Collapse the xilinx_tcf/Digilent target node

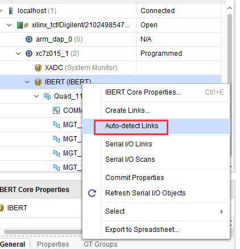coord(9,25)
